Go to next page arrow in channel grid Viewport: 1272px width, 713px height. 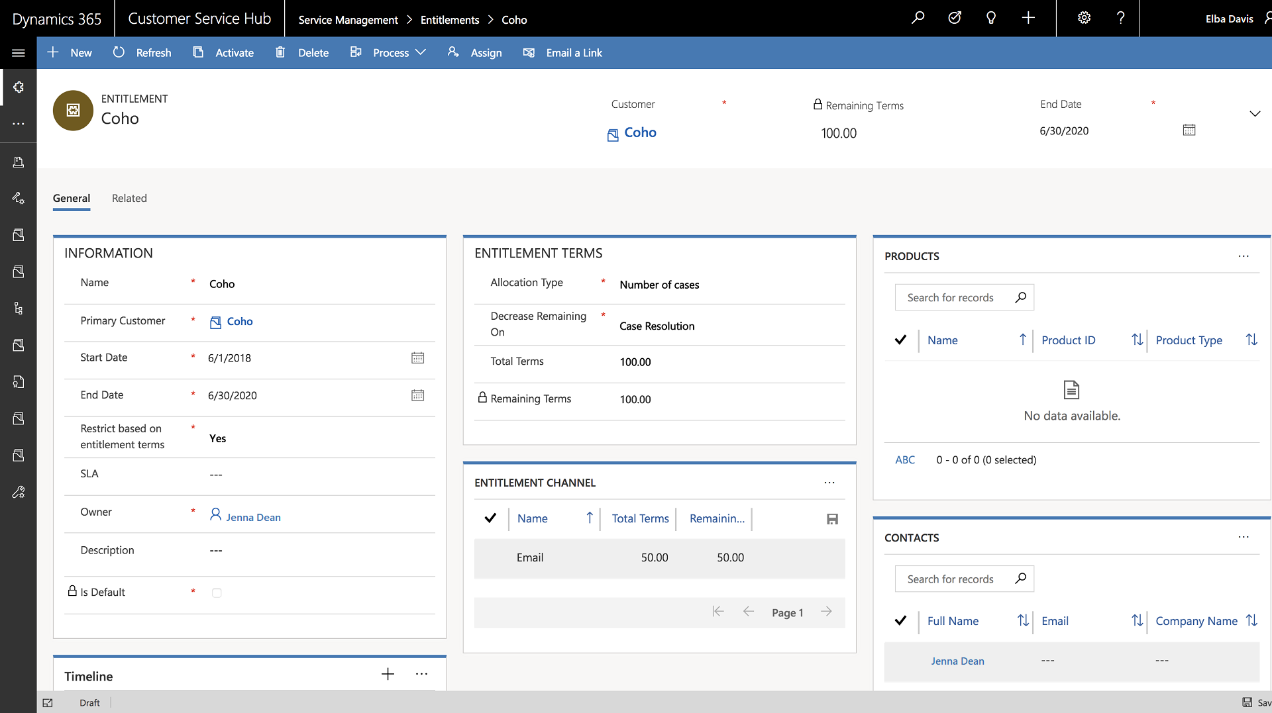pyautogui.click(x=826, y=612)
